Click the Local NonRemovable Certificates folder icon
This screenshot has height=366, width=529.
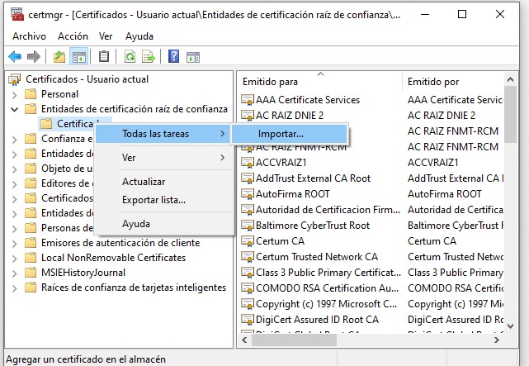pos(31,258)
